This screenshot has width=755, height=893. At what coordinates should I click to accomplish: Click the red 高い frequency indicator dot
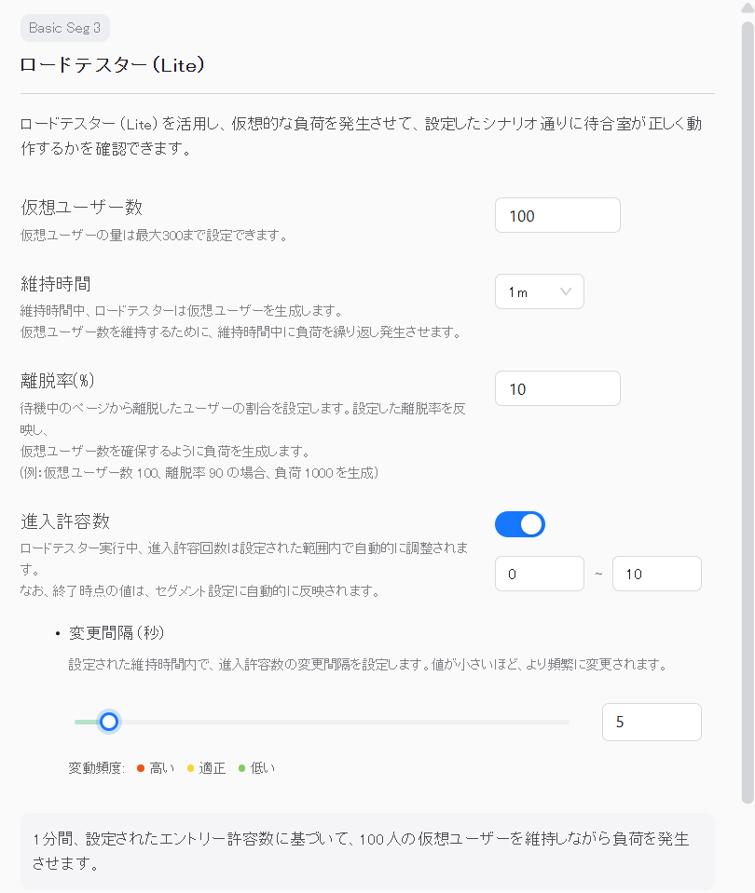coord(141,768)
